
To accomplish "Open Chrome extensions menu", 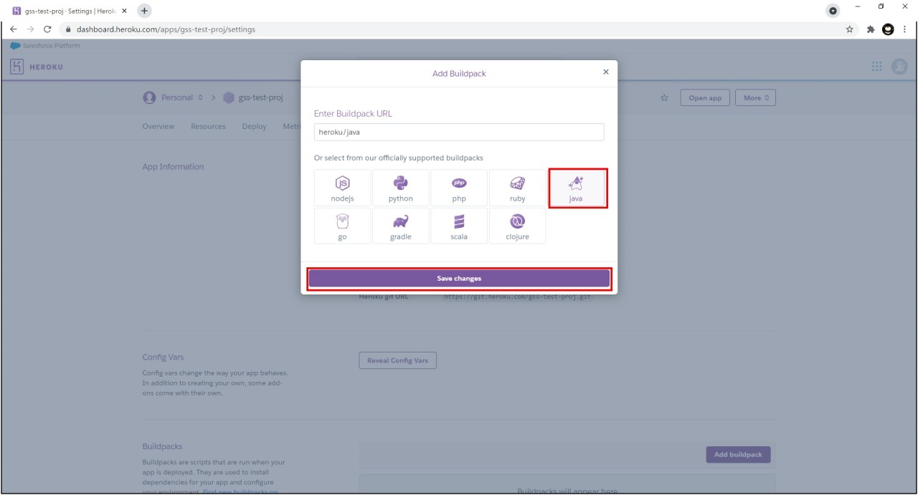I will click(x=871, y=29).
